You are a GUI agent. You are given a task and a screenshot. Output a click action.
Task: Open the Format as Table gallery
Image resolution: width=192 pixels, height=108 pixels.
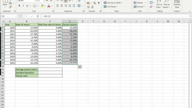point(113,3)
